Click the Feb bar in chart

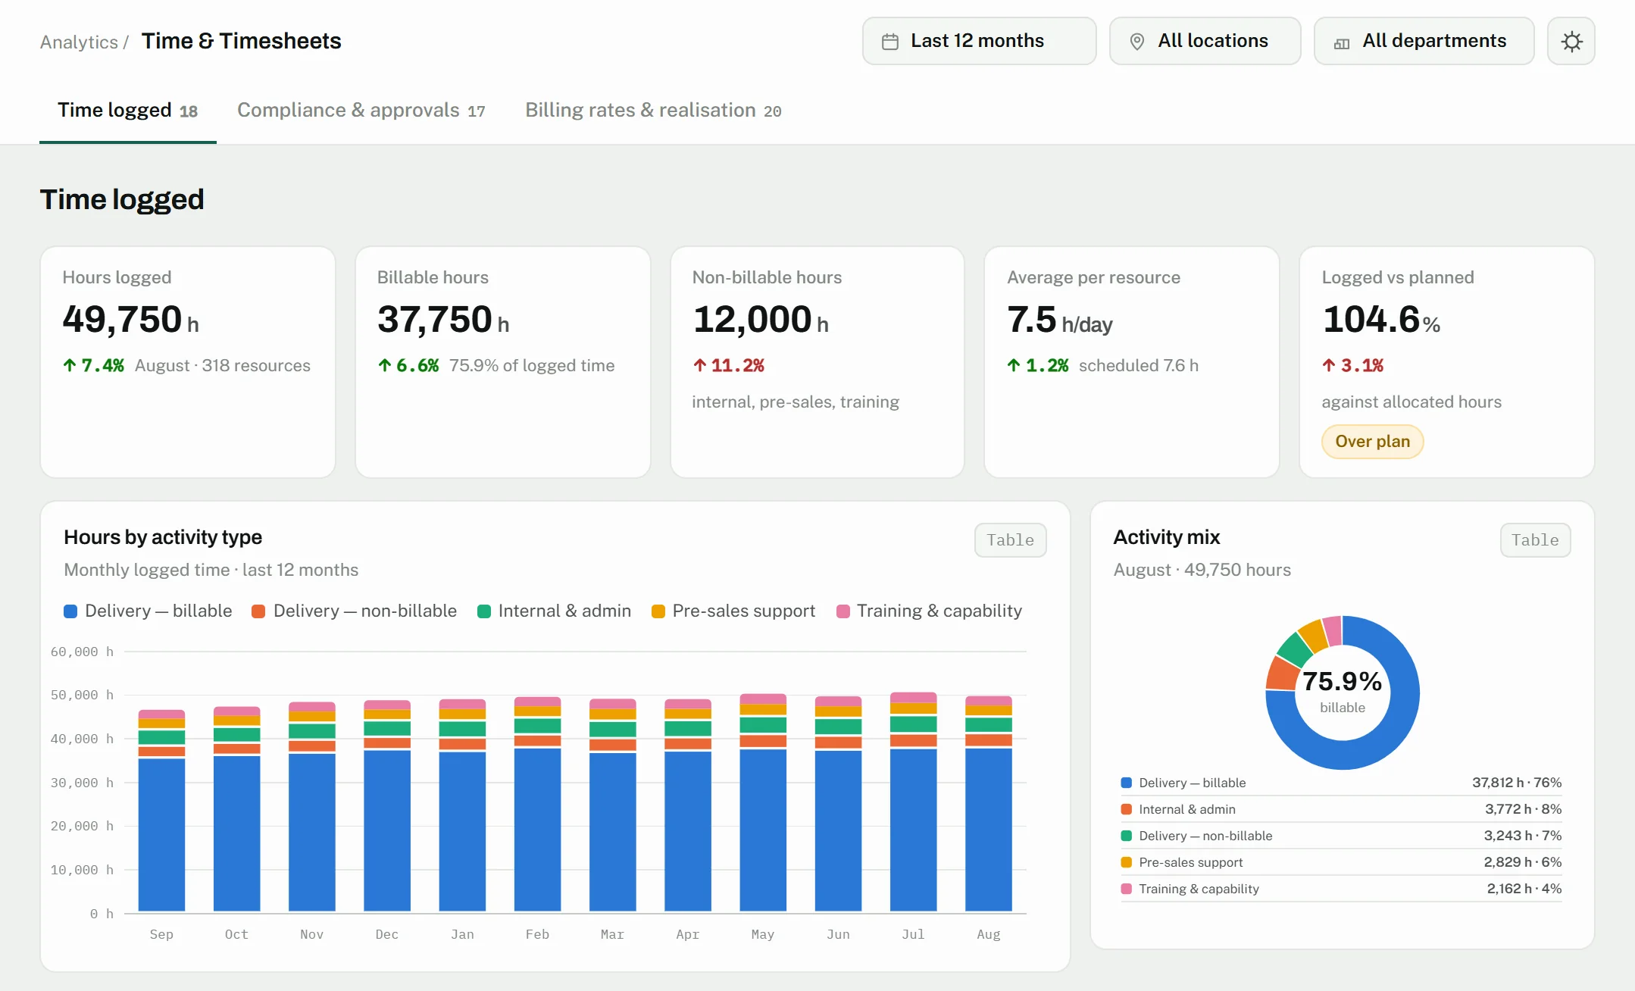[x=538, y=805]
